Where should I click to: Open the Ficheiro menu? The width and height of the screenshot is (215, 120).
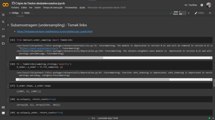[x=15, y=8]
